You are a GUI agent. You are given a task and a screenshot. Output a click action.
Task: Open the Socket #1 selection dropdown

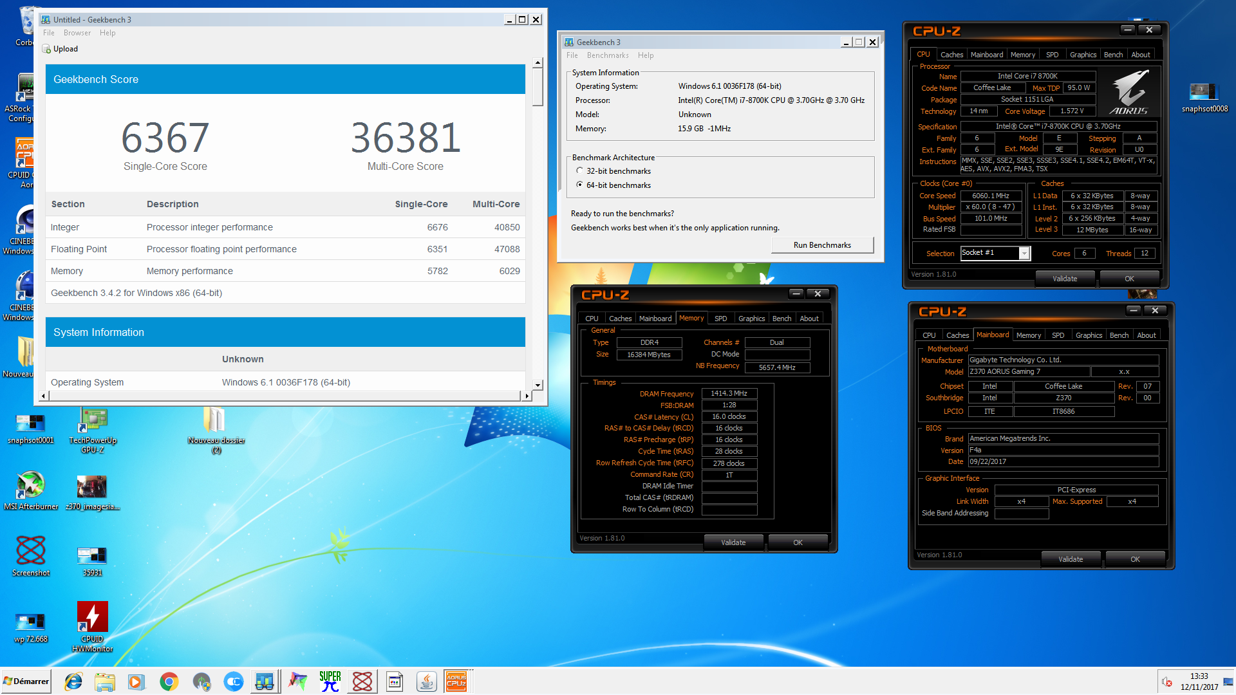[1024, 254]
